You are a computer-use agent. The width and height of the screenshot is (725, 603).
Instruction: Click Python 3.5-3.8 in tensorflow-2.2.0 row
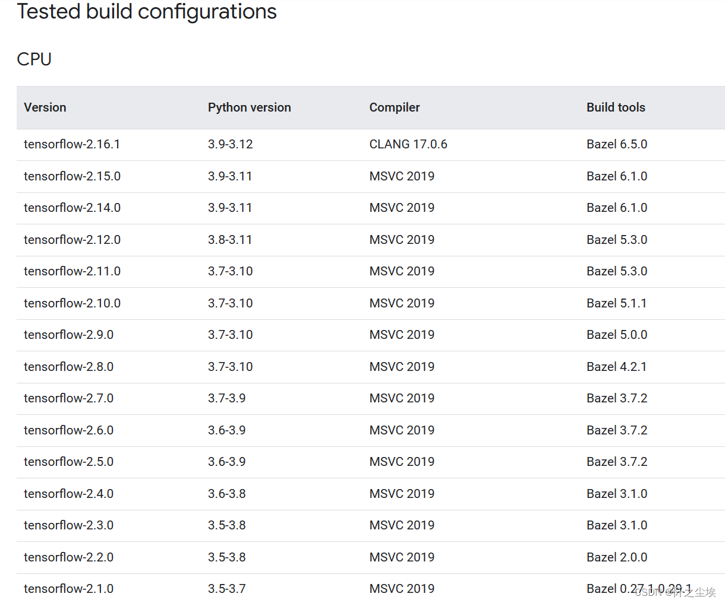click(x=227, y=557)
